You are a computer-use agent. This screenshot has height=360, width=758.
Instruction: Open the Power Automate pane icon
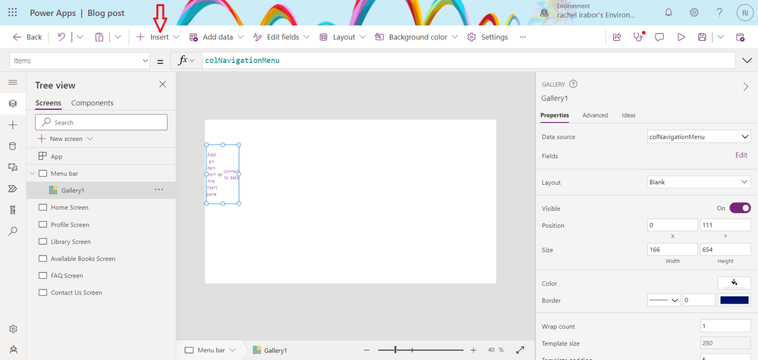13,189
